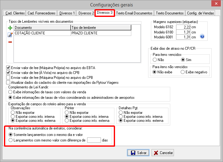The width and height of the screenshot is (223, 162).
Task: Select the Diversos 3 tab
Action: pyautogui.click(x=105, y=13)
